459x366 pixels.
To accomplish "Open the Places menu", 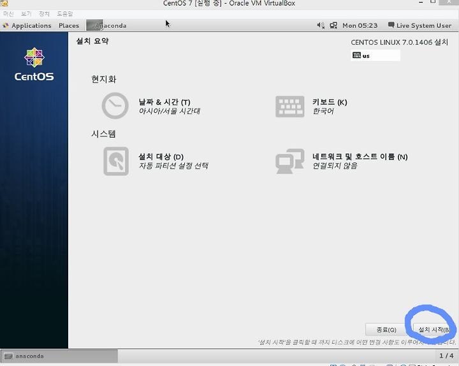I will pyautogui.click(x=69, y=26).
